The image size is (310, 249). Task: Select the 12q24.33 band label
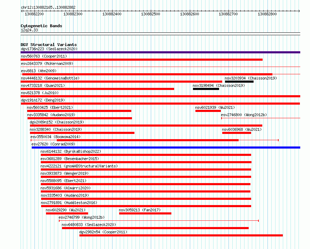29,30
